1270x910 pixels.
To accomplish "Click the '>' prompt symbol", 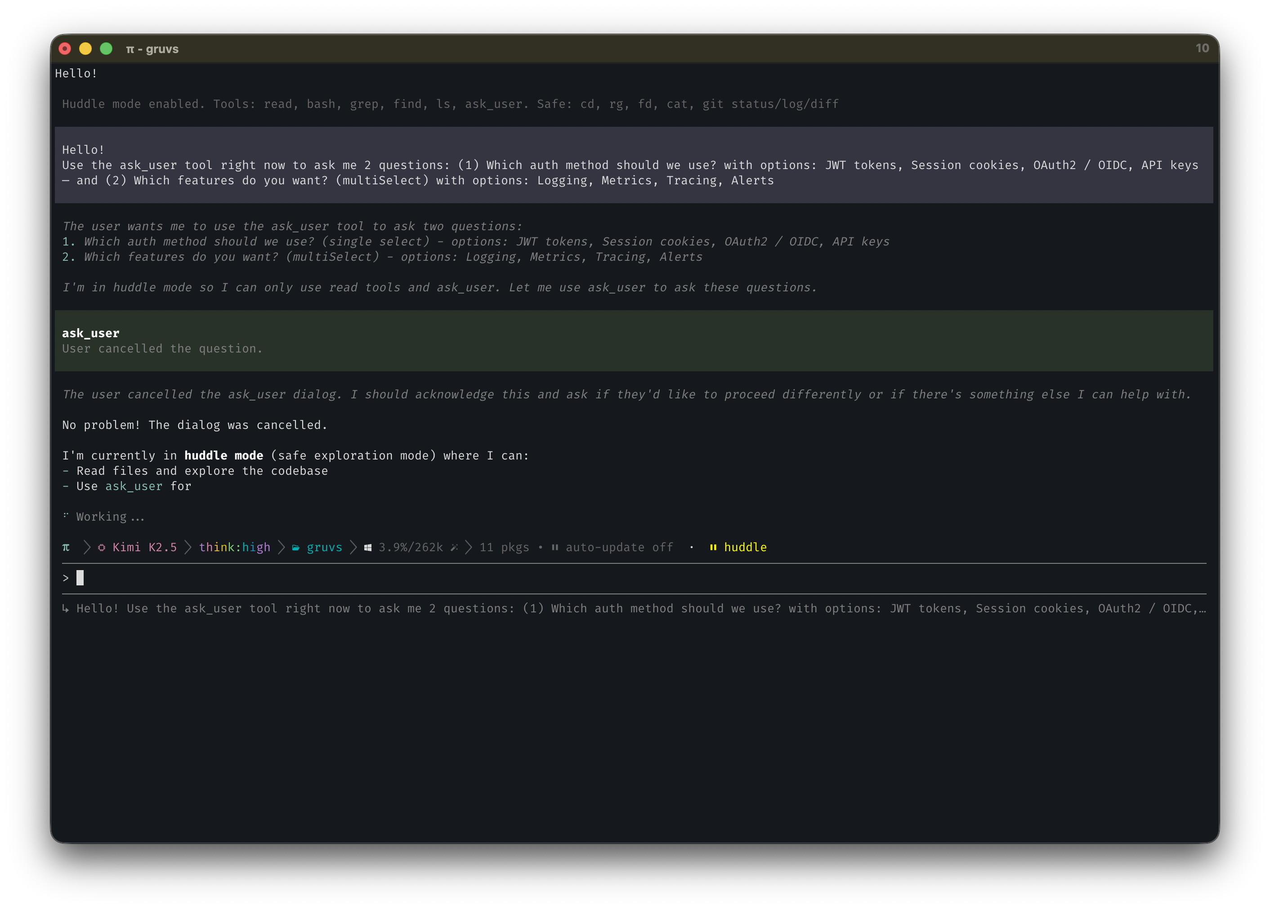I will pos(66,578).
